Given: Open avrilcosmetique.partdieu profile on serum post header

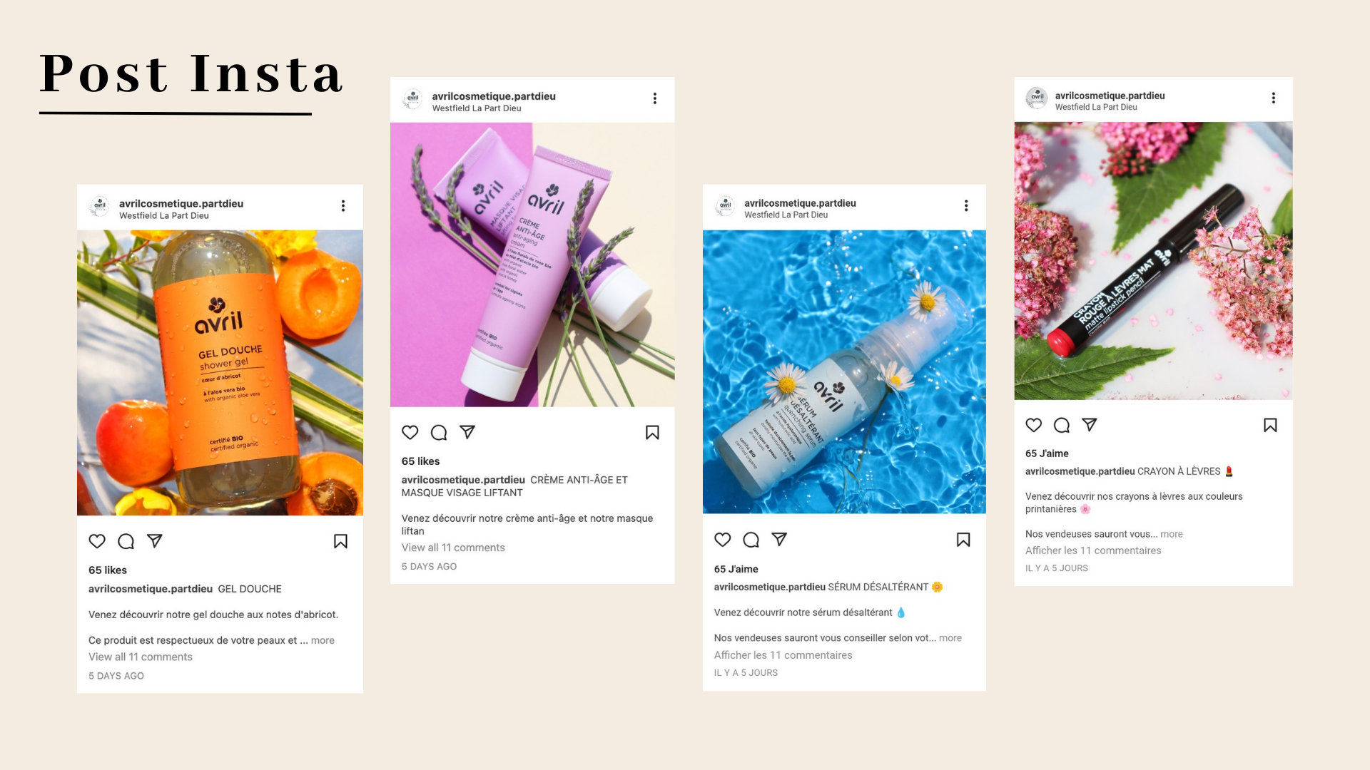Looking at the screenshot, I should [800, 203].
